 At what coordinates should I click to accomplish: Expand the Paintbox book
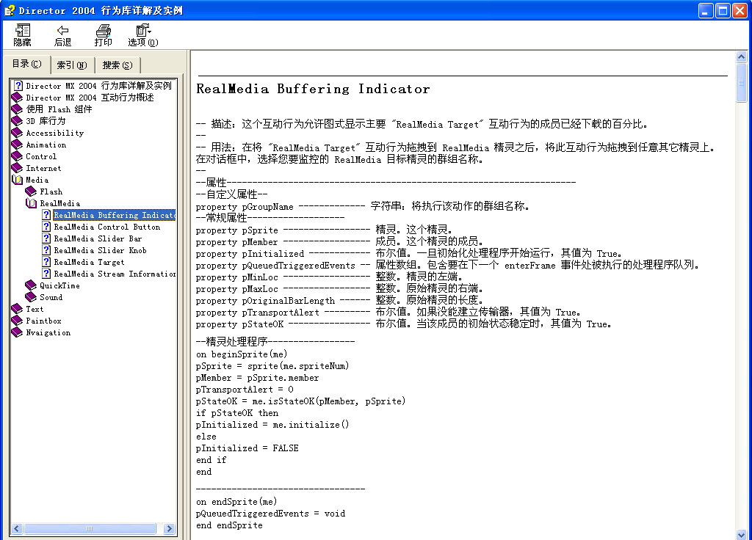[43, 321]
